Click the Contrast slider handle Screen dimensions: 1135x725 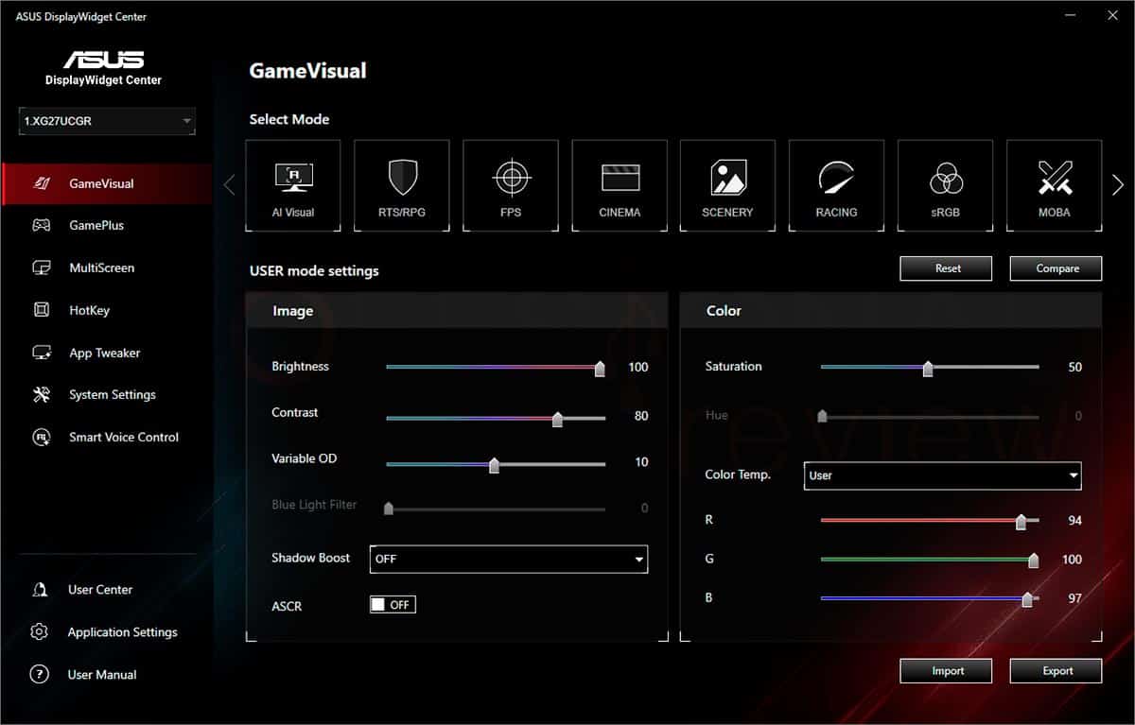pyautogui.click(x=557, y=419)
